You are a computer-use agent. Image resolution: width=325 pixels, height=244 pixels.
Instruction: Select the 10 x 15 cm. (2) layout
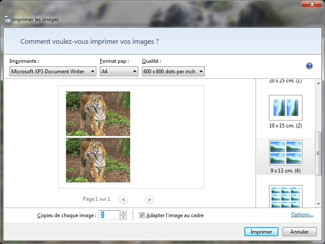coord(286,112)
